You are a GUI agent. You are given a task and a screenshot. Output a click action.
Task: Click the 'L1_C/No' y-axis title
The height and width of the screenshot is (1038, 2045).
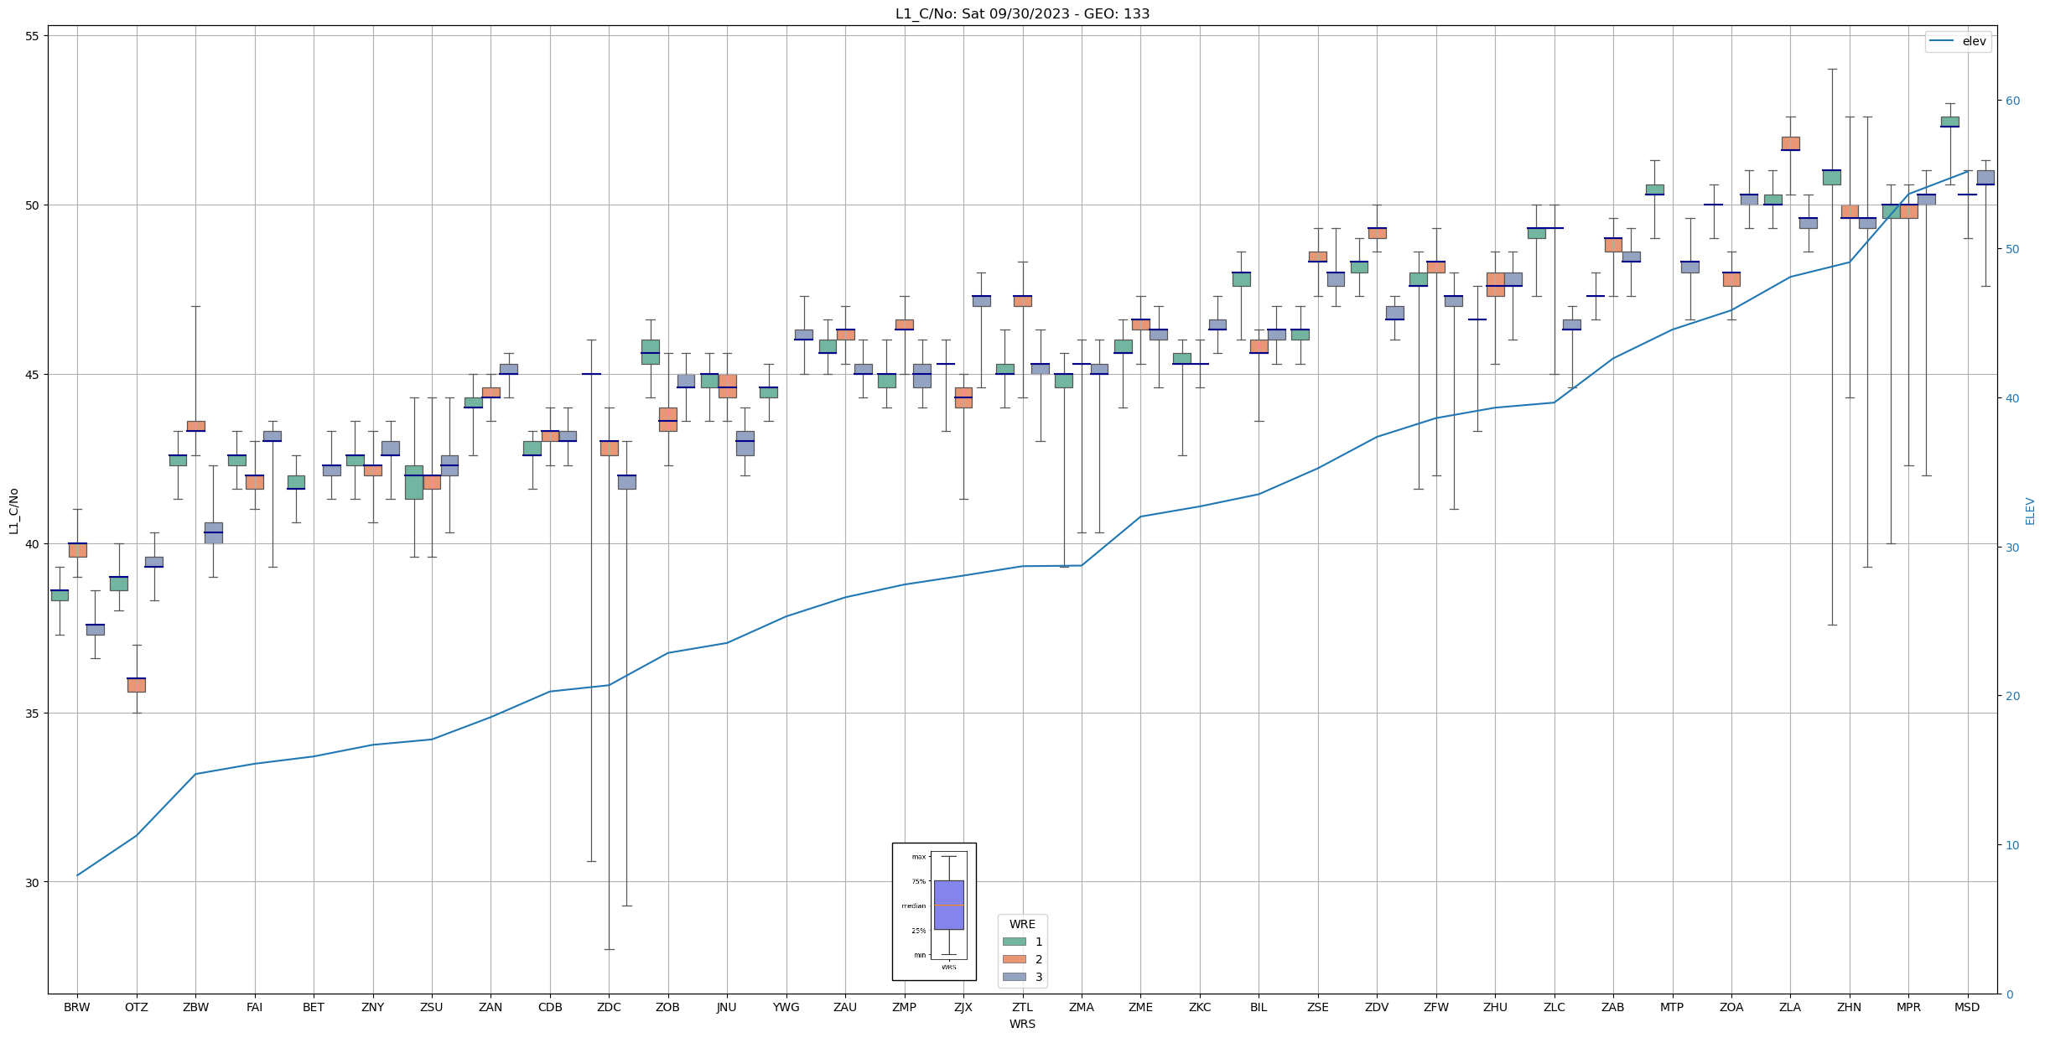click(13, 511)
